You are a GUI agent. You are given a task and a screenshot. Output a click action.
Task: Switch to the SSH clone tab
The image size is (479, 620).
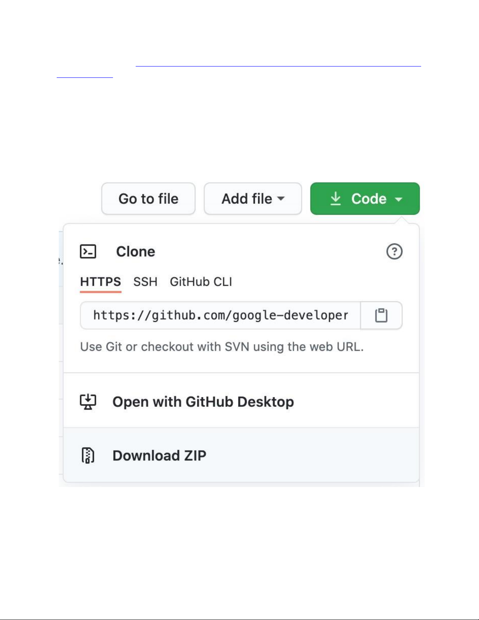(145, 282)
